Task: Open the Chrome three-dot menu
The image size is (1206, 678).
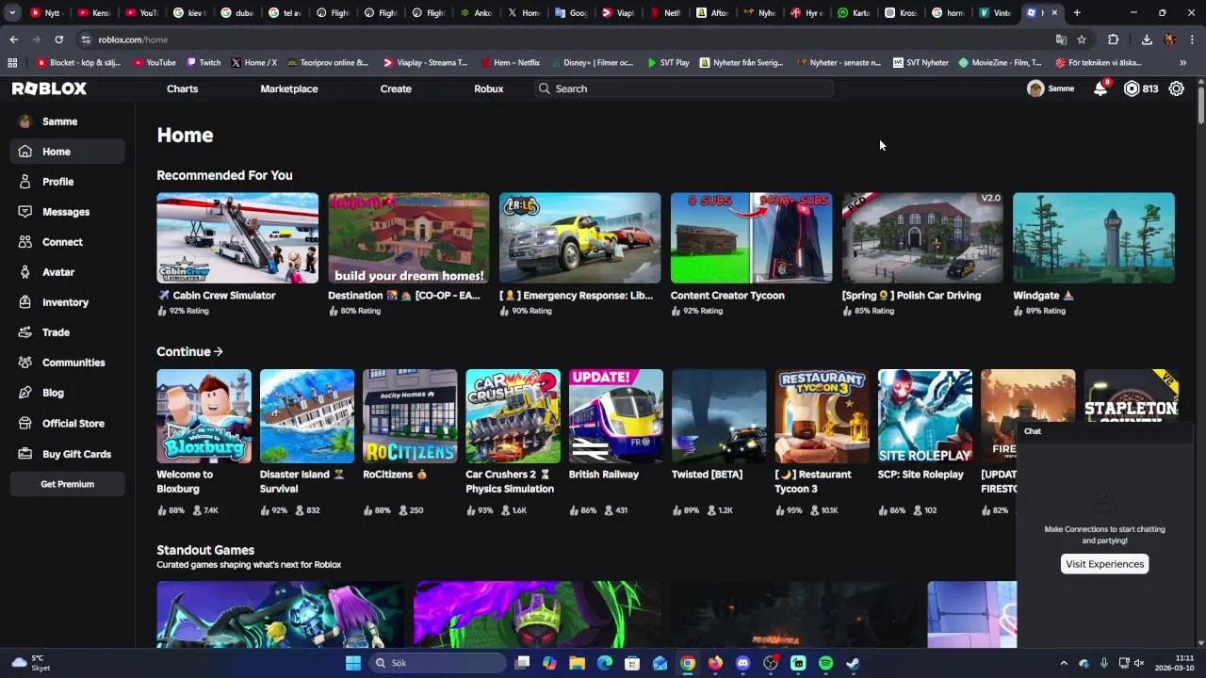Action: tap(1193, 40)
